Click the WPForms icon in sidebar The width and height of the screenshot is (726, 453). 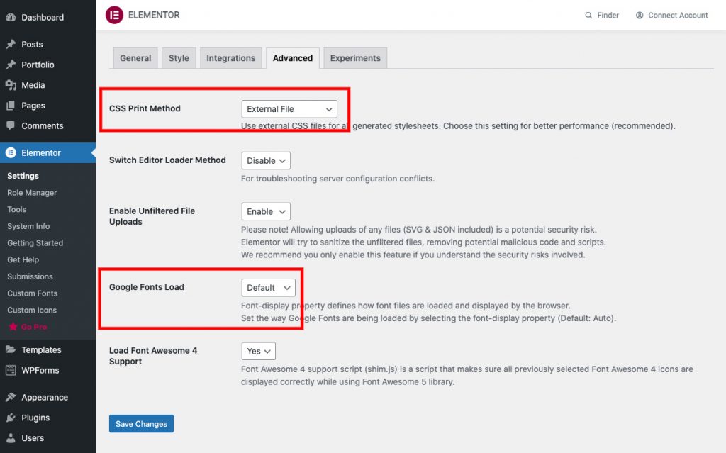(x=11, y=370)
